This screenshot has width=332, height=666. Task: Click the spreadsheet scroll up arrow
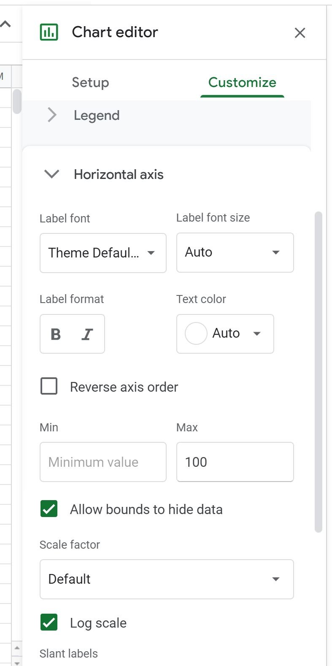[17, 647]
